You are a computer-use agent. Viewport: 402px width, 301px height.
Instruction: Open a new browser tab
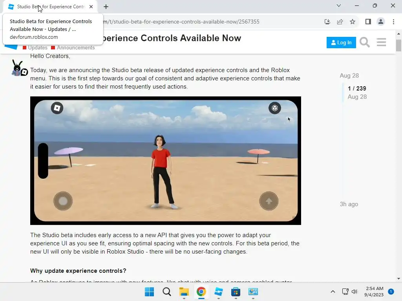(106, 7)
